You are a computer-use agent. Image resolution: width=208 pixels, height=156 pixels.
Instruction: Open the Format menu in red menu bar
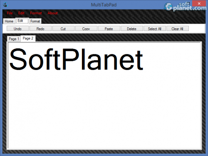36,13
